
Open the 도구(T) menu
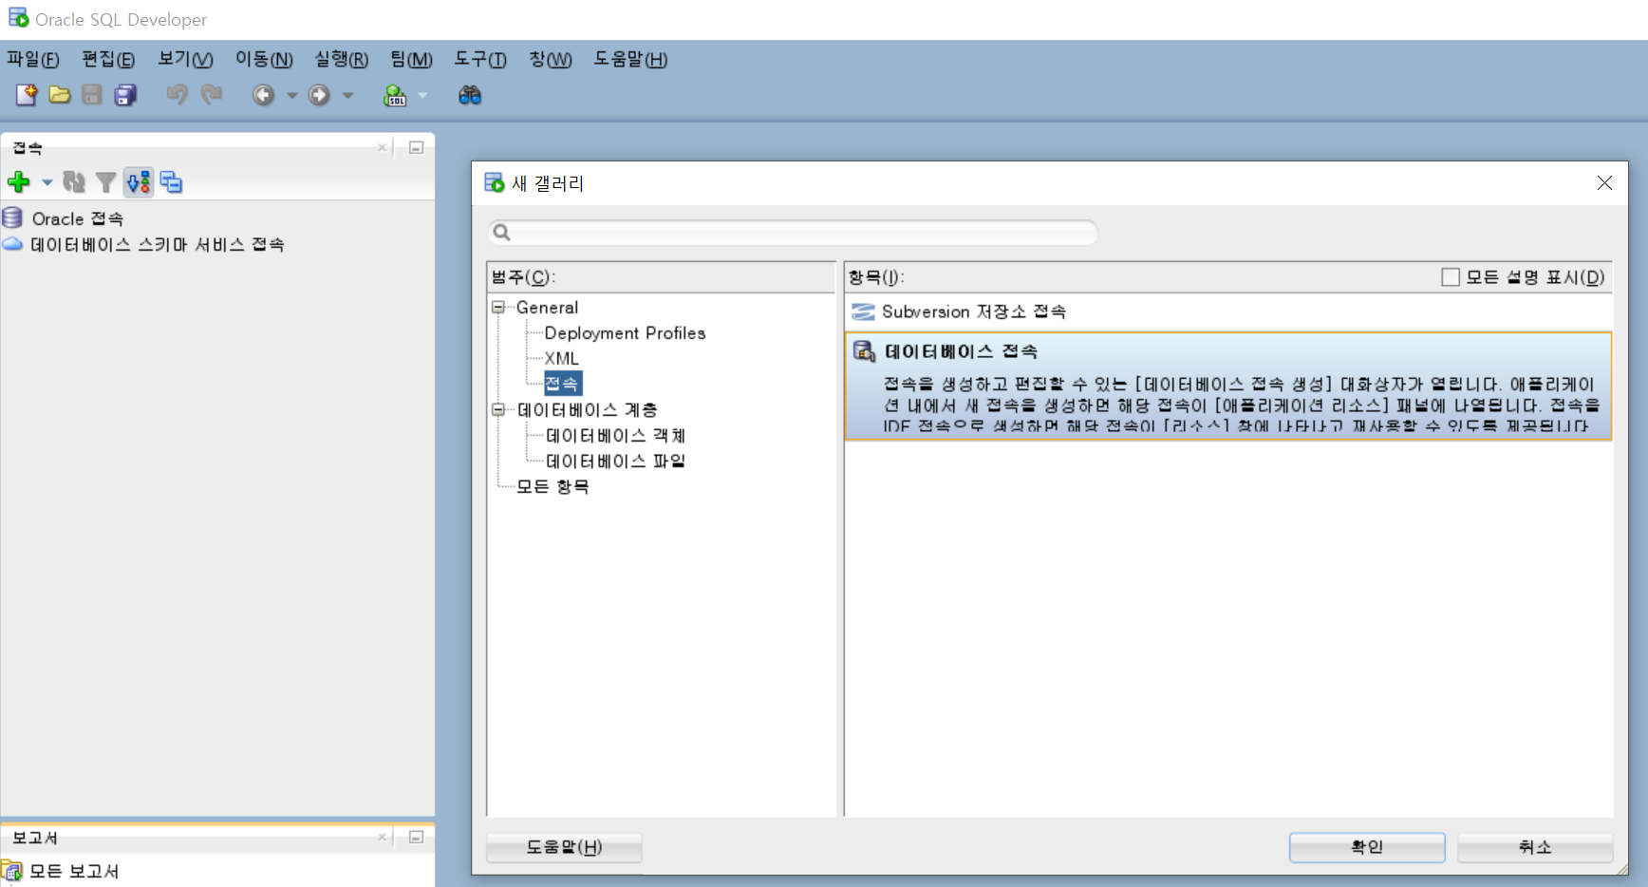click(480, 59)
